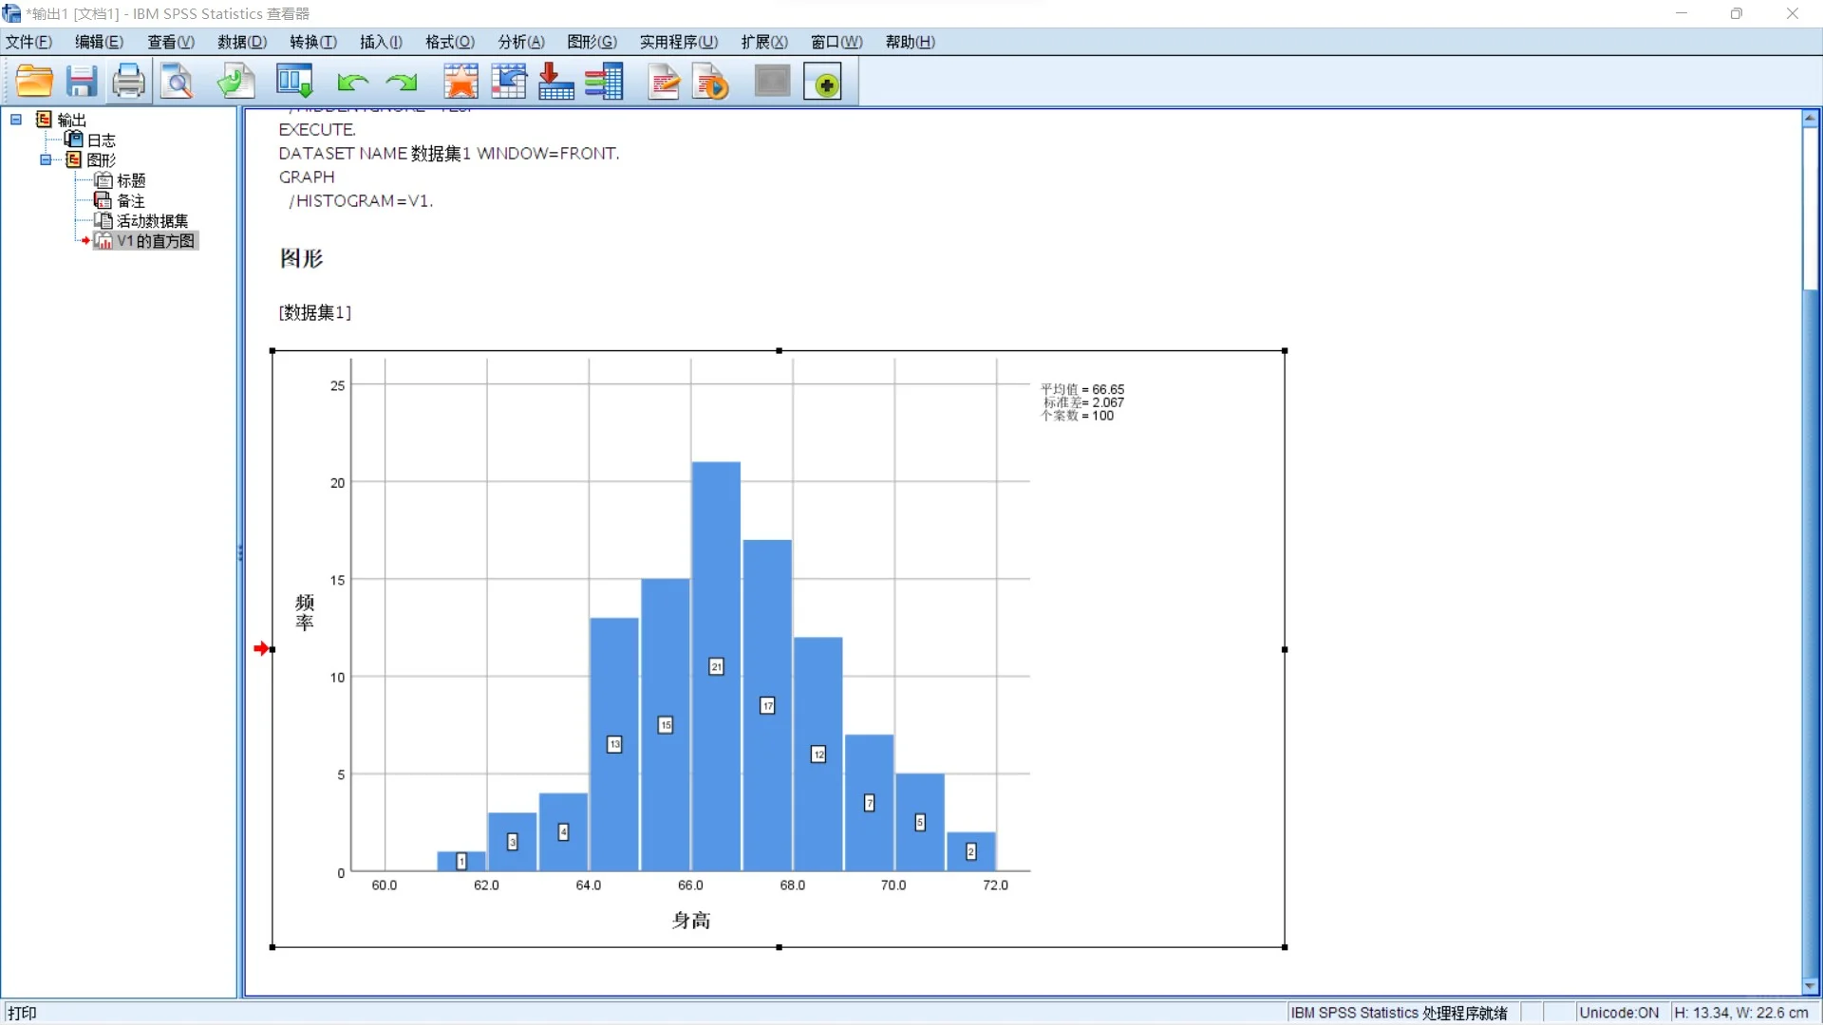Collapse the 输出 root tree node

pos(16,120)
